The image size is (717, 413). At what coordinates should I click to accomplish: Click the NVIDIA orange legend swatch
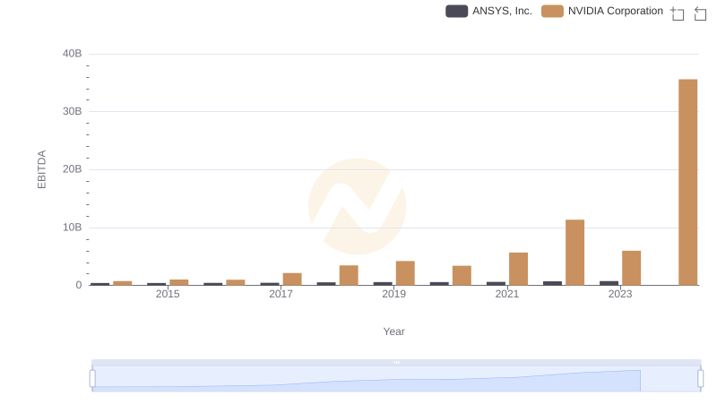552,11
